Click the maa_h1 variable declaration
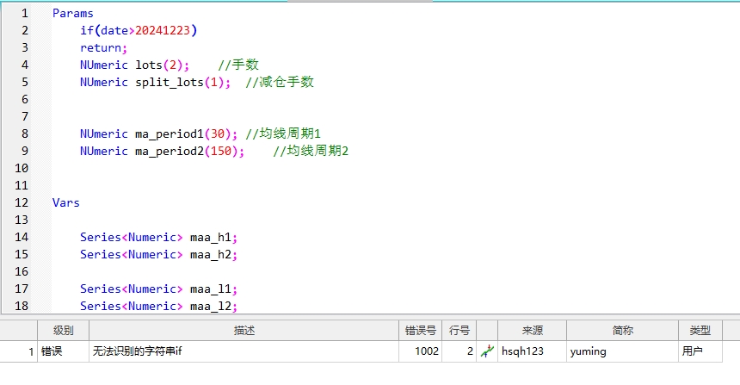 pos(158,237)
